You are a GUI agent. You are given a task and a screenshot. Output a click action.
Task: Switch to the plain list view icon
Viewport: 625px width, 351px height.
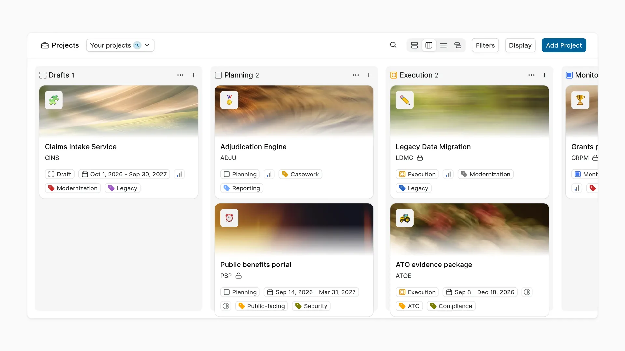(x=443, y=45)
